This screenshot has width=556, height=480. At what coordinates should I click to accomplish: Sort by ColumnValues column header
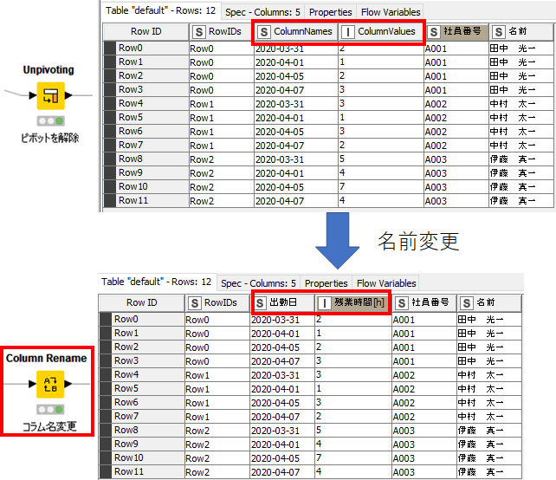pyautogui.click(x=381, y=31)
